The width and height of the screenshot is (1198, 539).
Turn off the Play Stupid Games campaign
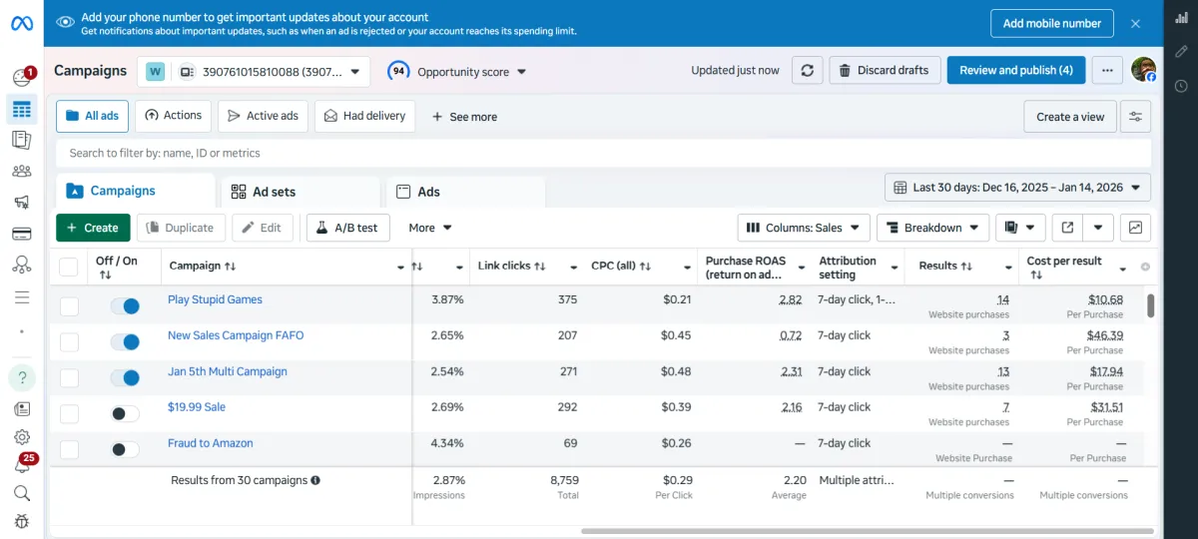point(125,306)
